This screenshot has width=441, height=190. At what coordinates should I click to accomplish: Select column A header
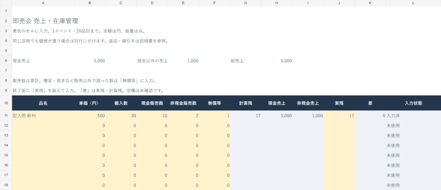[x=43, y=3]
